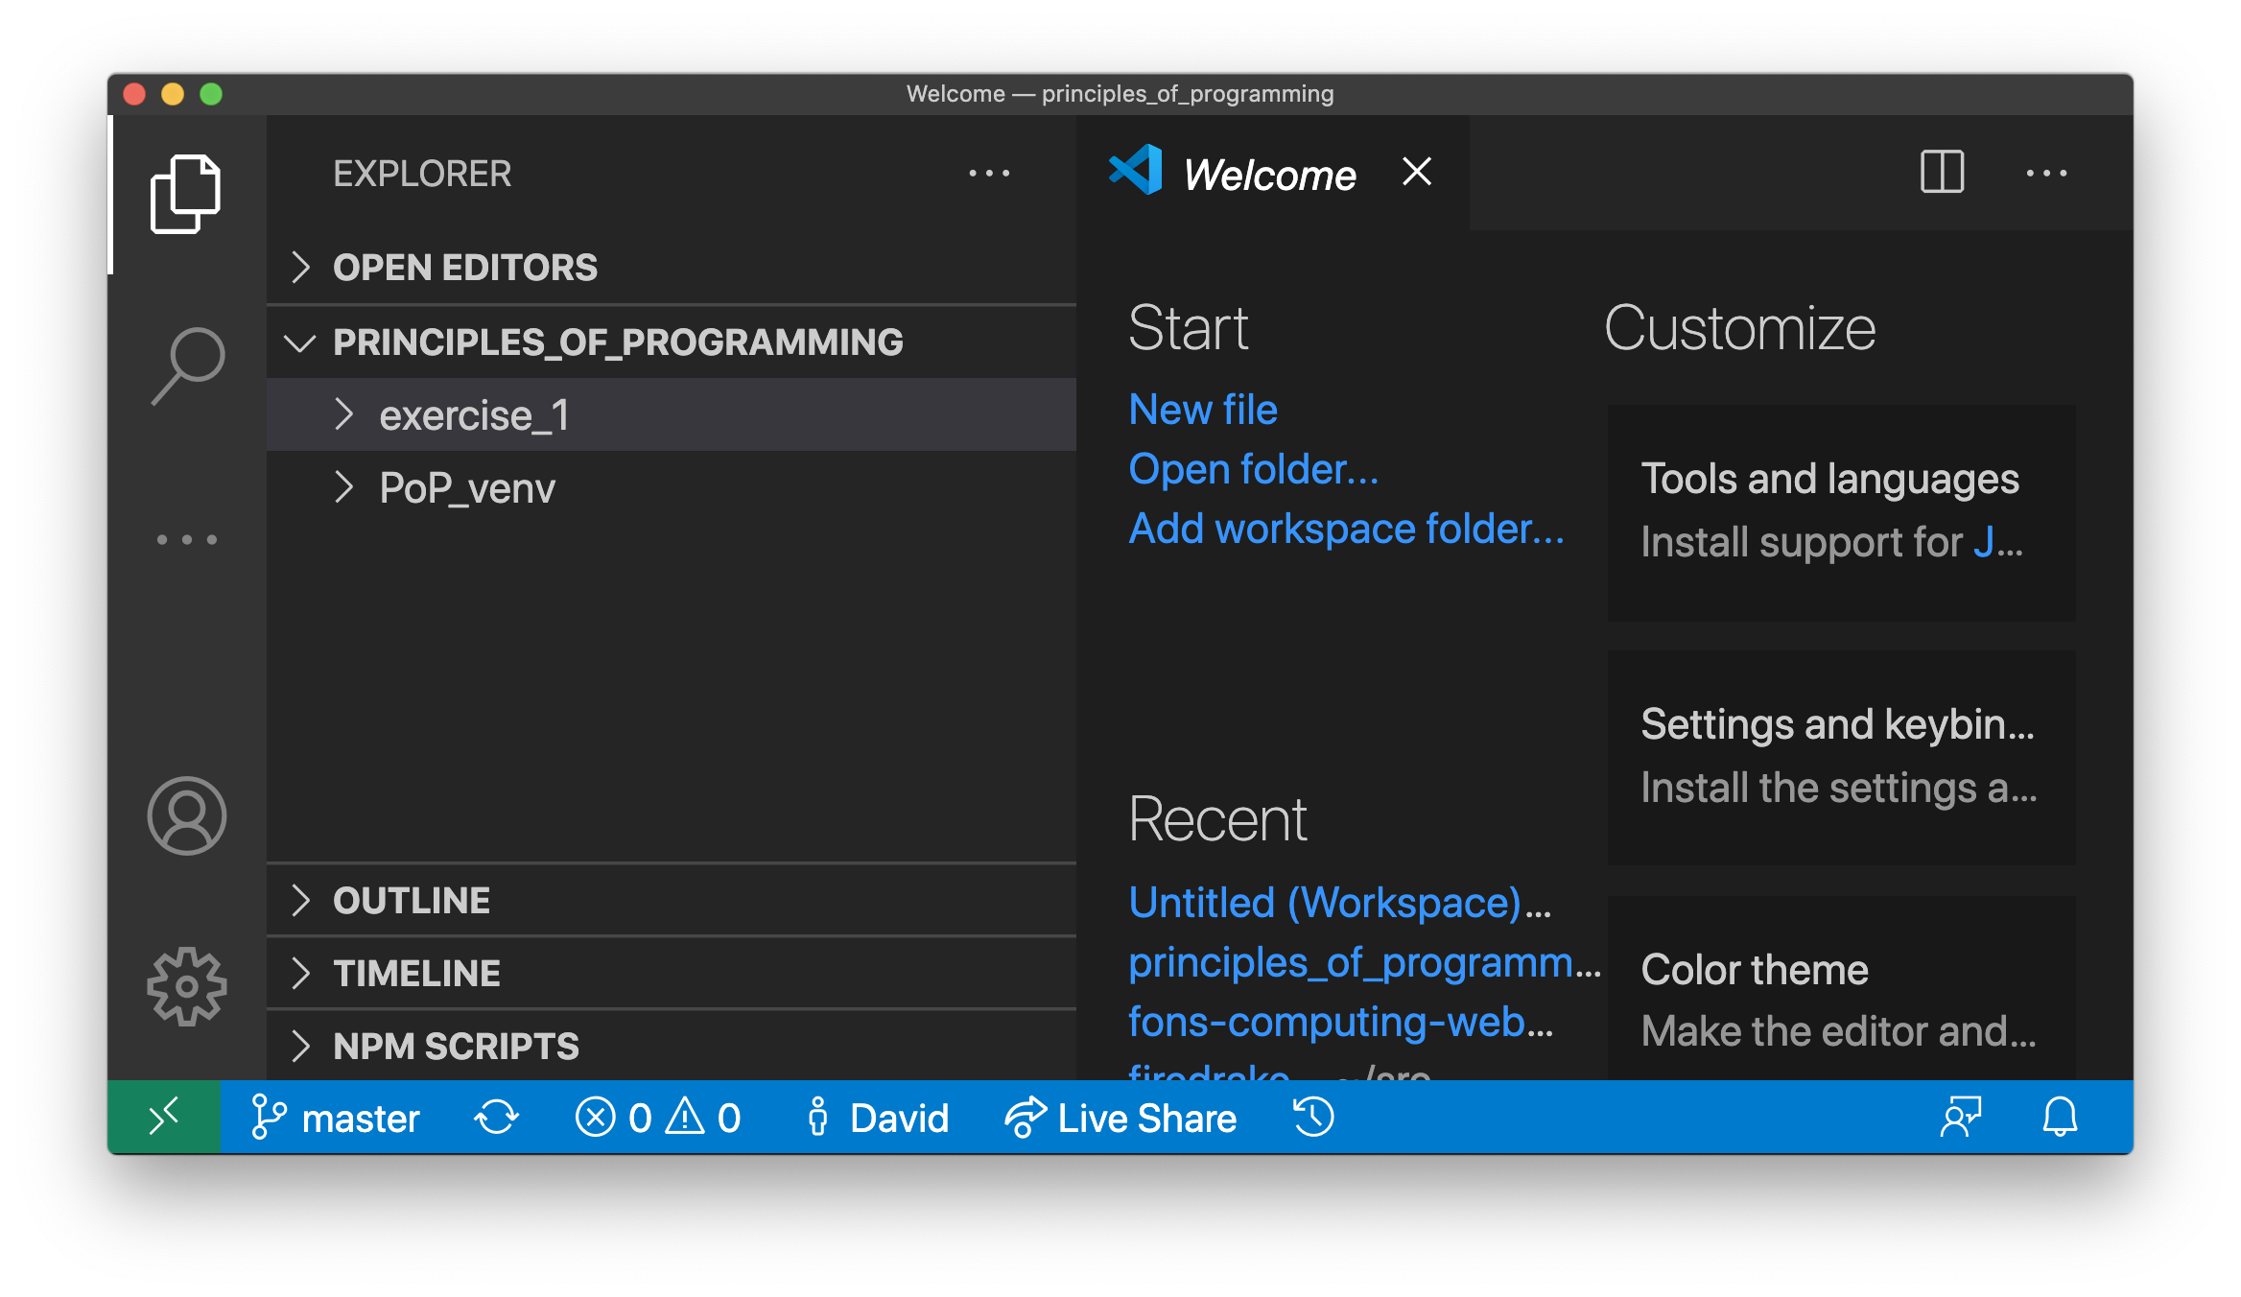The height and width of the screenshot is (1297, 2241).
Task: Expand the exercise_1 folder
Action: coord(672,415)
